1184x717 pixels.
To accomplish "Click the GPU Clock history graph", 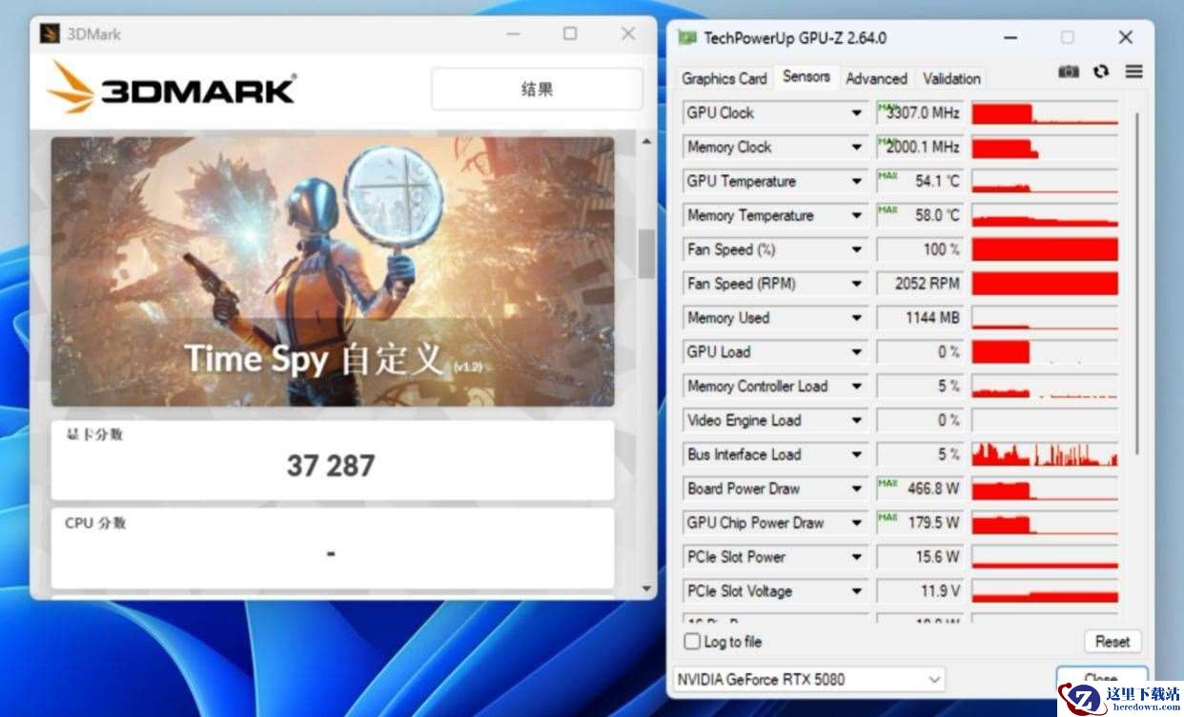I will point(1045,112).
